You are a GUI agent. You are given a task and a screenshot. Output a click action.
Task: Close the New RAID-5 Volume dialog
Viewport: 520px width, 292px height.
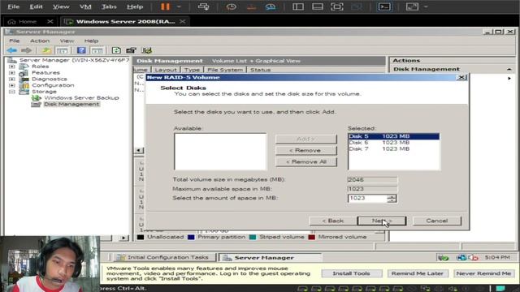click(461, 78)
